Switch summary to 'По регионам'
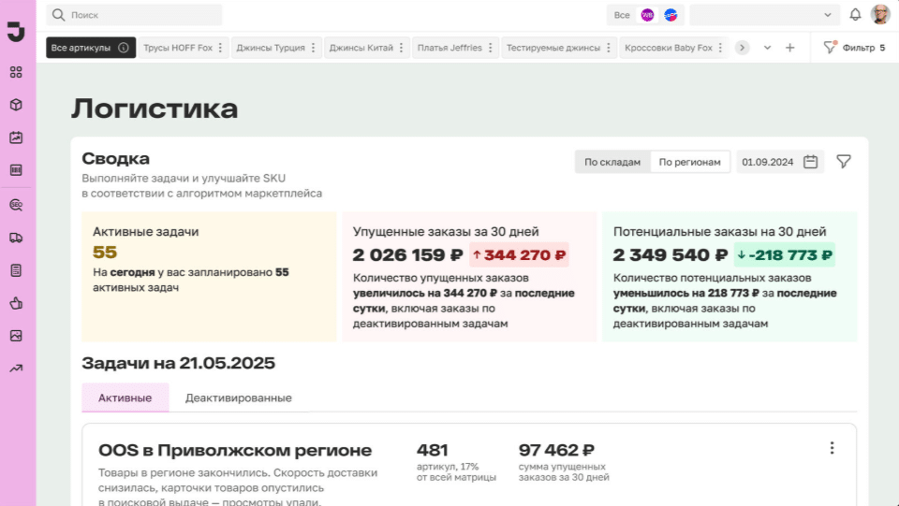Screen dimensions: 899x506 (x=690, y=162)
